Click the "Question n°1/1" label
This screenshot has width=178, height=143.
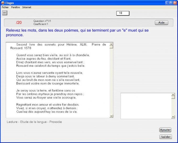pos(42,21)
